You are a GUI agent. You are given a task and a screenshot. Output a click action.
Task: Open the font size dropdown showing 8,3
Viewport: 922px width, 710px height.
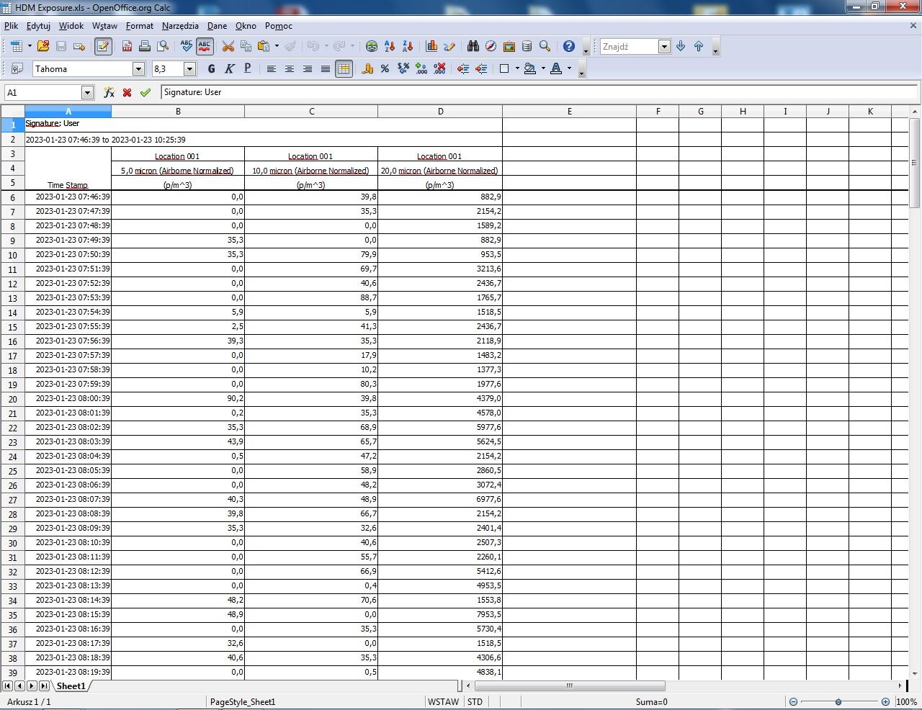point(190,69)
